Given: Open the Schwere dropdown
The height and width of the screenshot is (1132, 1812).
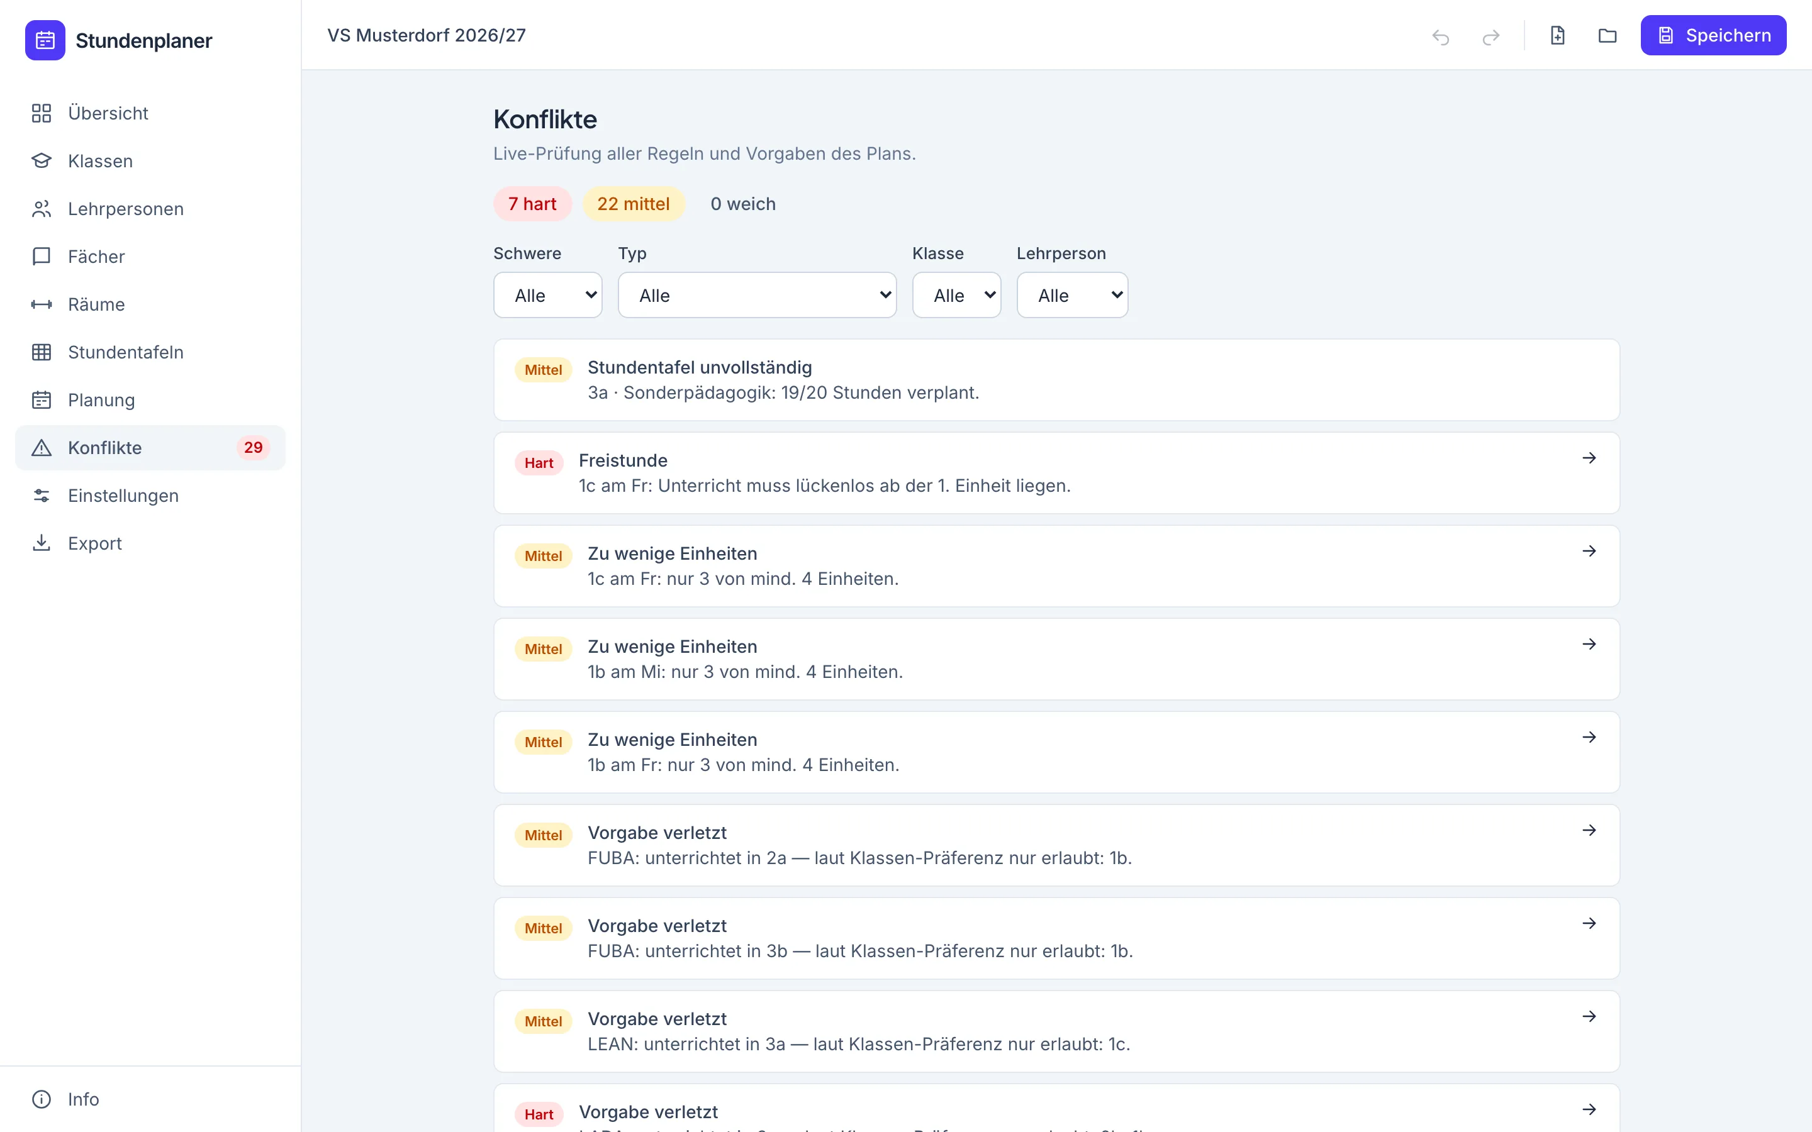Looking at the screenshot, I should click(548, 295).
